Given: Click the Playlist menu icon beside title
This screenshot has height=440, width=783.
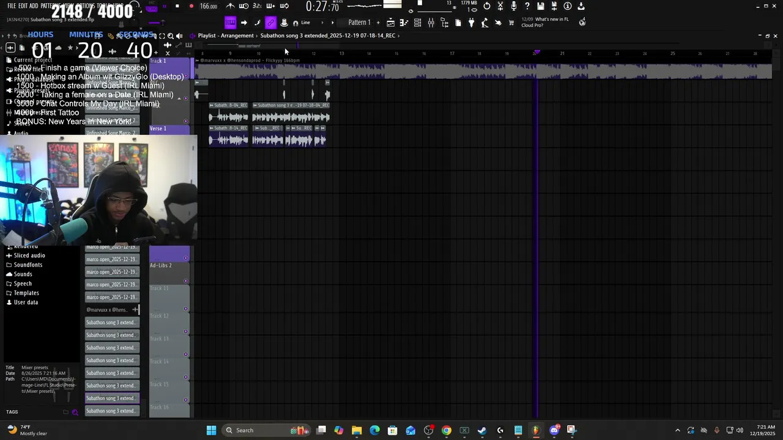Looking at the screenshot, I should pyautogui.click(x=193, y=35).
